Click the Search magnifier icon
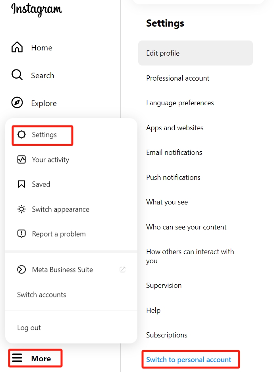 click(17, 75)
